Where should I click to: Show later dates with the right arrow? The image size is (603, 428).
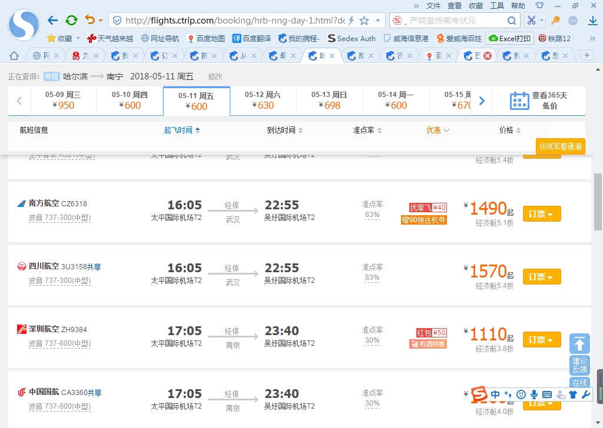482,101
